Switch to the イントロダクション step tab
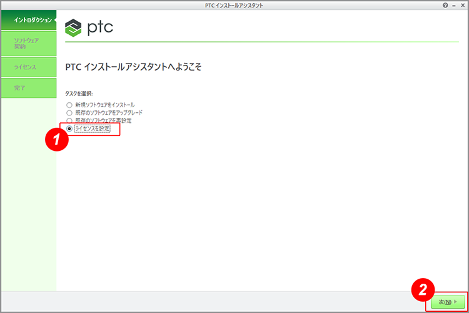Viewport: 469px width, 313px height. click(28, 20)
